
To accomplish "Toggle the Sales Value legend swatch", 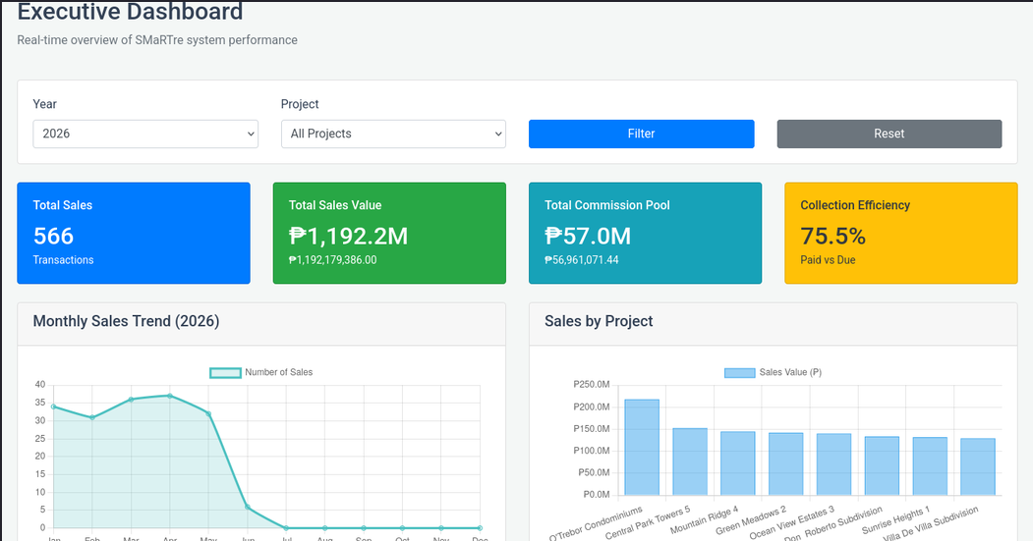I will point(739,372).
